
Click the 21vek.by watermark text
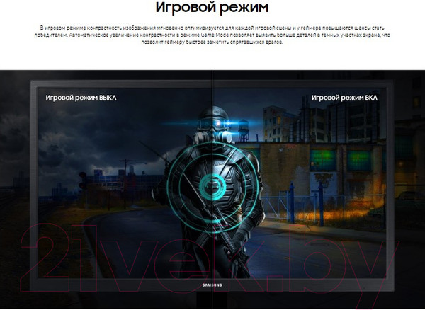pos(212,256)
